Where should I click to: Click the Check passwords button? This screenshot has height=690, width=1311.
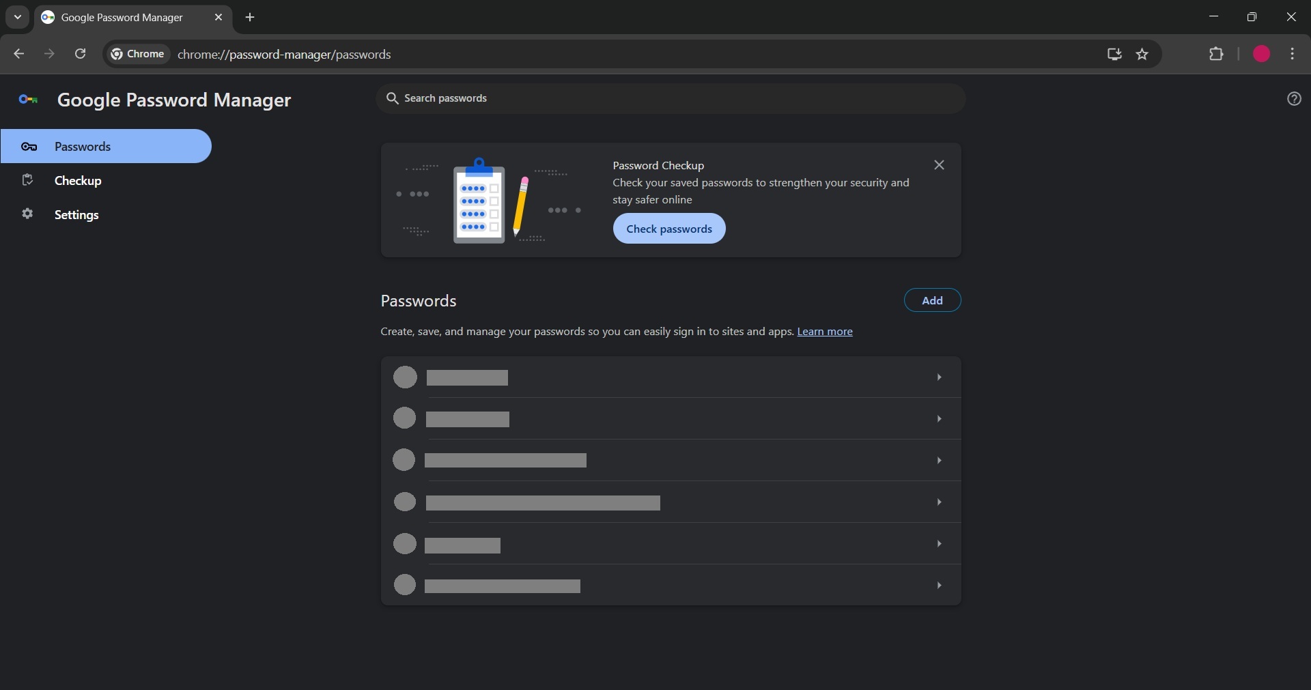669,229
